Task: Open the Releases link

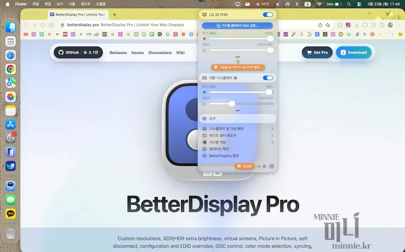Action: pyautogui.click(x=118, y=53)
